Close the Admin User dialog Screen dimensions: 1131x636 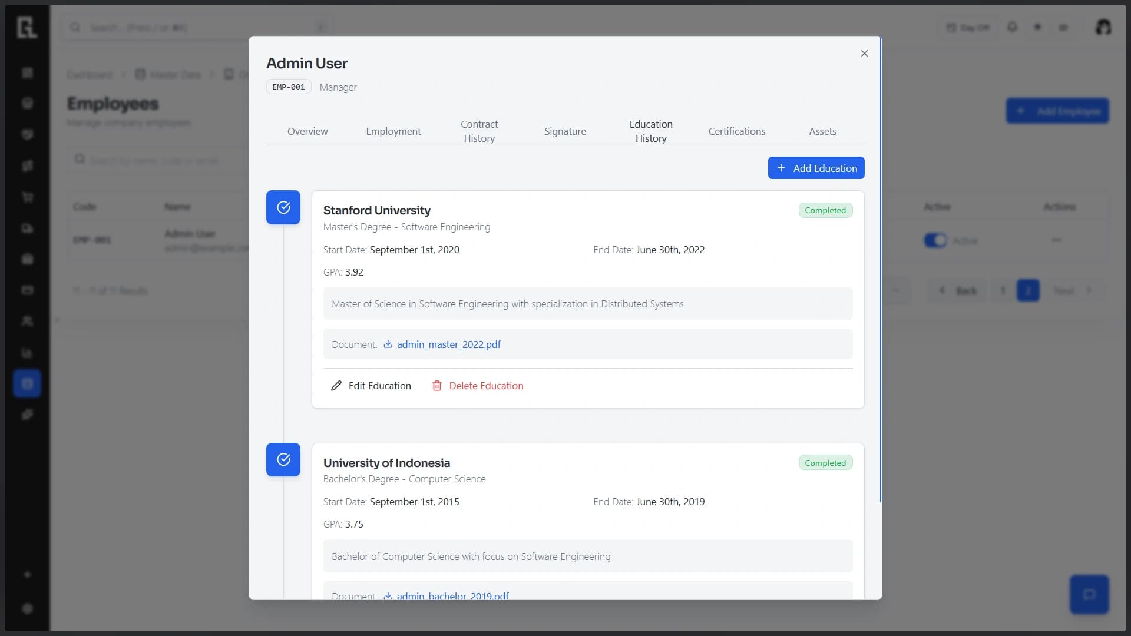point(864,54)
